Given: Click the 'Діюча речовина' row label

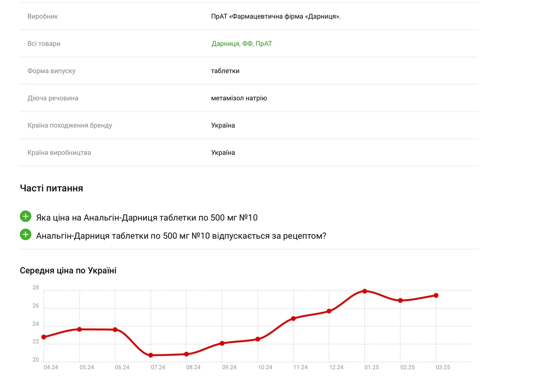Looking at the screenshot, I should (x=53, y=98).
